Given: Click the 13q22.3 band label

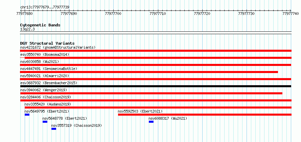Looking at the screenshot, I should coord(27,29).
